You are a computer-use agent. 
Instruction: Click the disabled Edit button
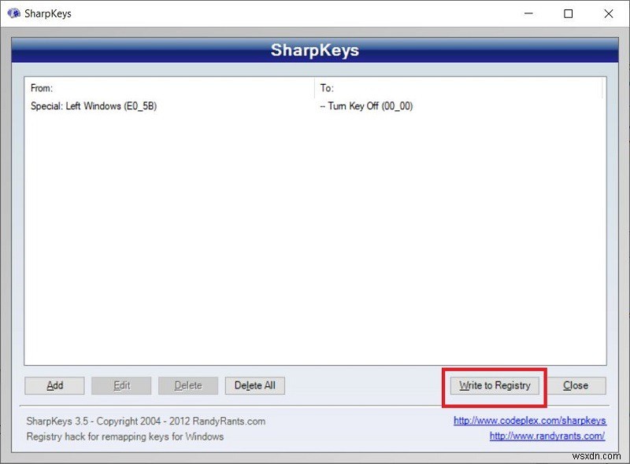pyautogui.click(x=120, y=385)
